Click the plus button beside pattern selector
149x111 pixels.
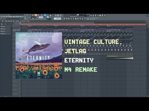tap(62, 18)
